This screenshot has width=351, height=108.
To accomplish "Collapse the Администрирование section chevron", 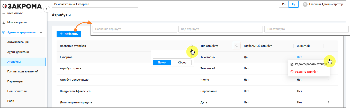I will pyautogui.click(x=41, y=32).
